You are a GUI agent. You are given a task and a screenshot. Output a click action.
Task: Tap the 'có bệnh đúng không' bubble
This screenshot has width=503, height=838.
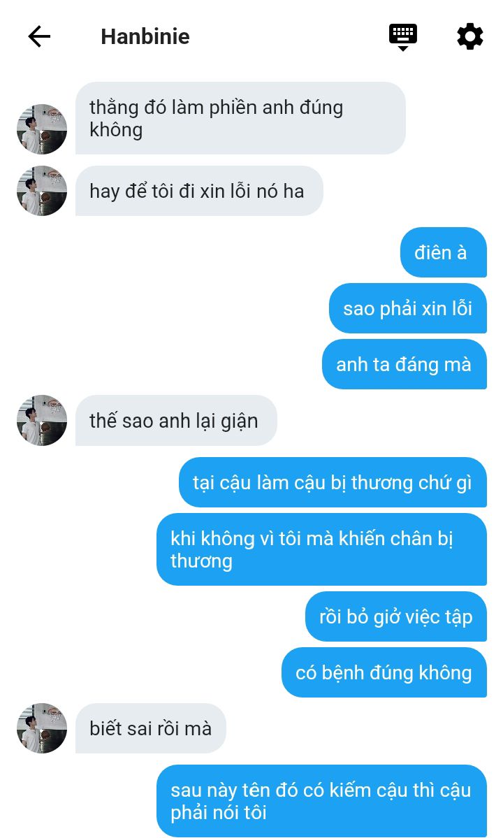(x=384, y=672)
